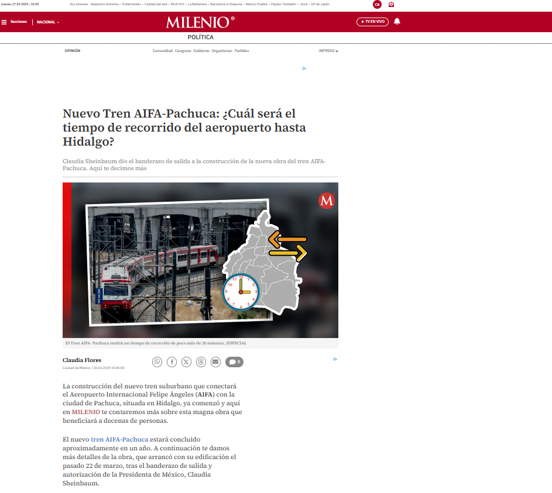The width and height of the screenshot is (552, 493).
Task: Open trending topic GP de Japón
Action: [320, 4]
